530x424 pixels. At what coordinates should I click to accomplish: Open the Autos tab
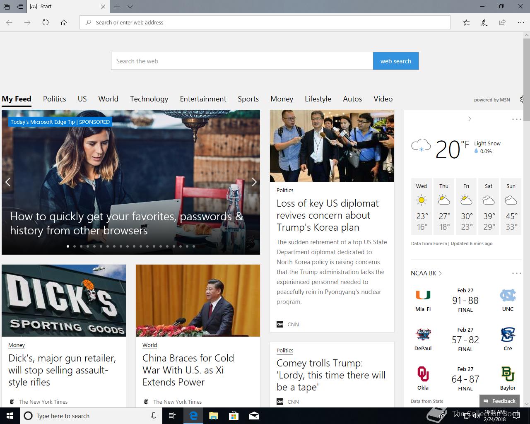(352, 99)
